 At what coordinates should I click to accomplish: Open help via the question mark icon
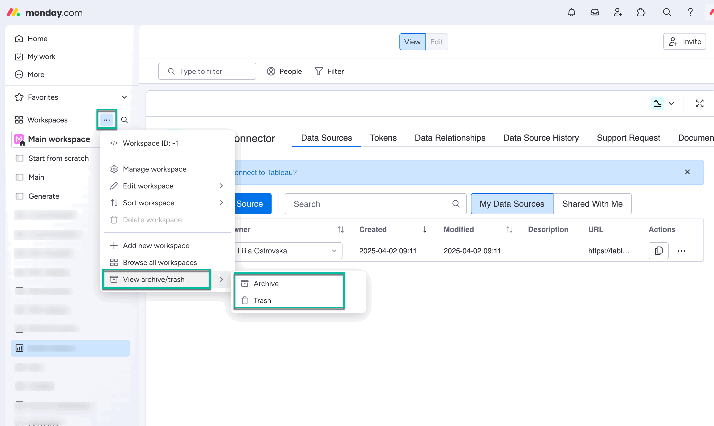click(690, 12)
